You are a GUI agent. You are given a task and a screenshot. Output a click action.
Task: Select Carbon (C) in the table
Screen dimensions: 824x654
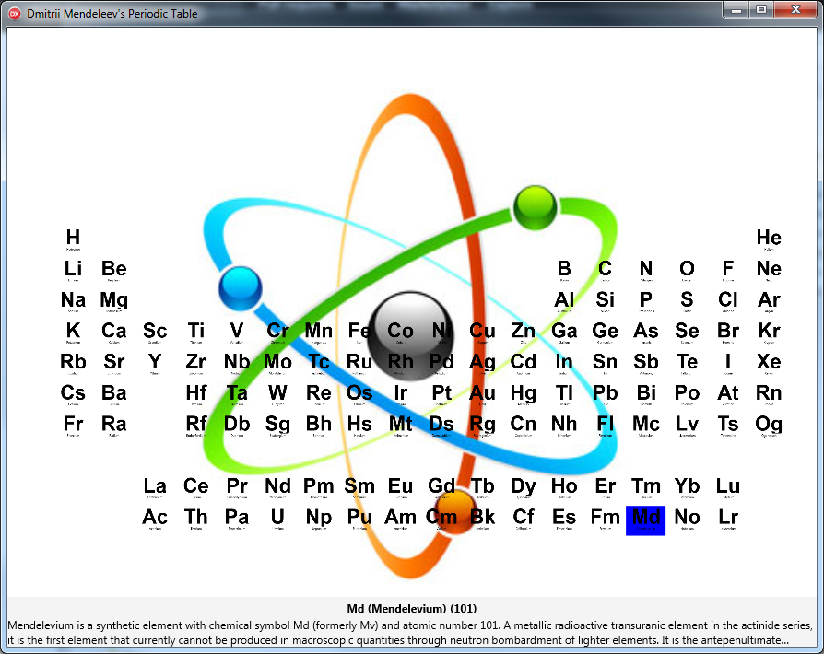pyautogui.click(x=605, y=270)
